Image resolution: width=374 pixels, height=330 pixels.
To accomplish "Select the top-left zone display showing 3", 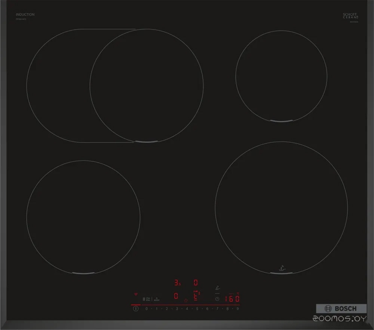I will click(x=177, y=282).
